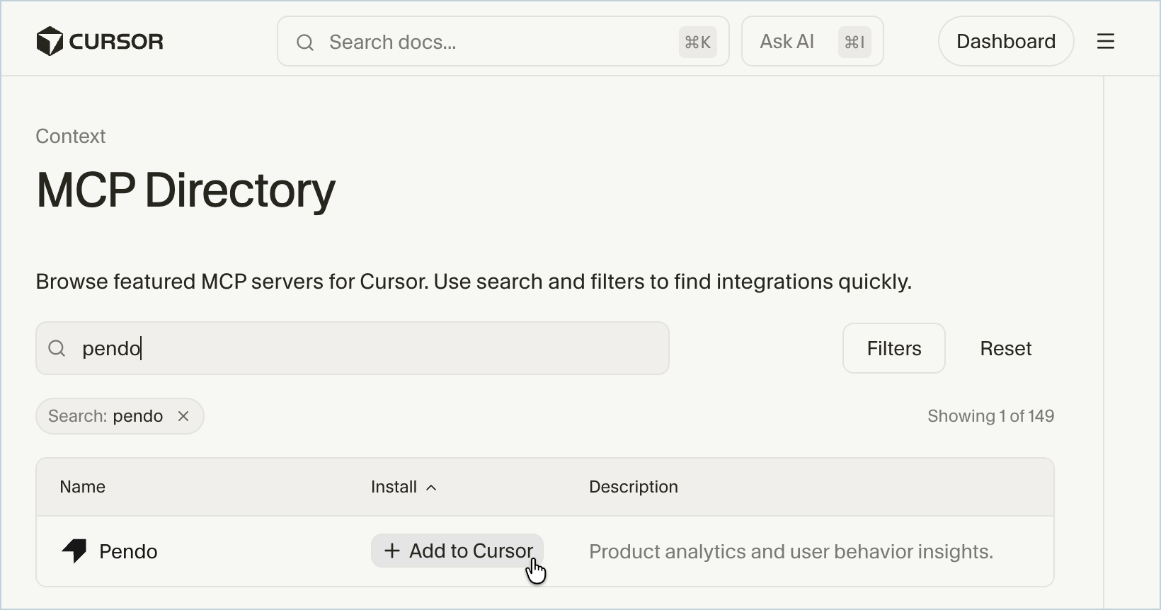Open the Filters panel

(x=894, y=348)
